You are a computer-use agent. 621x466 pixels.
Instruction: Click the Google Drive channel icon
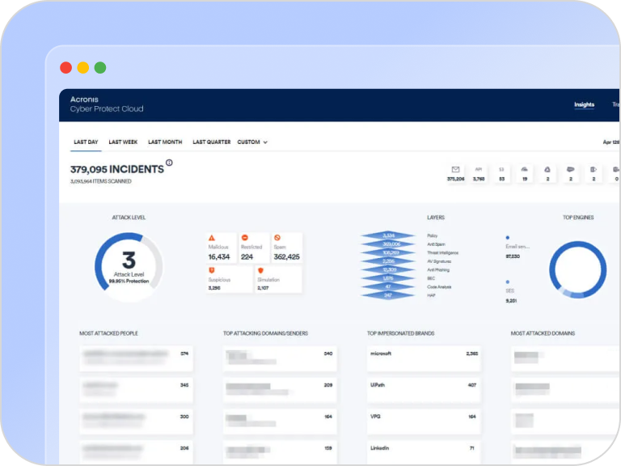(x=547, y=169)
